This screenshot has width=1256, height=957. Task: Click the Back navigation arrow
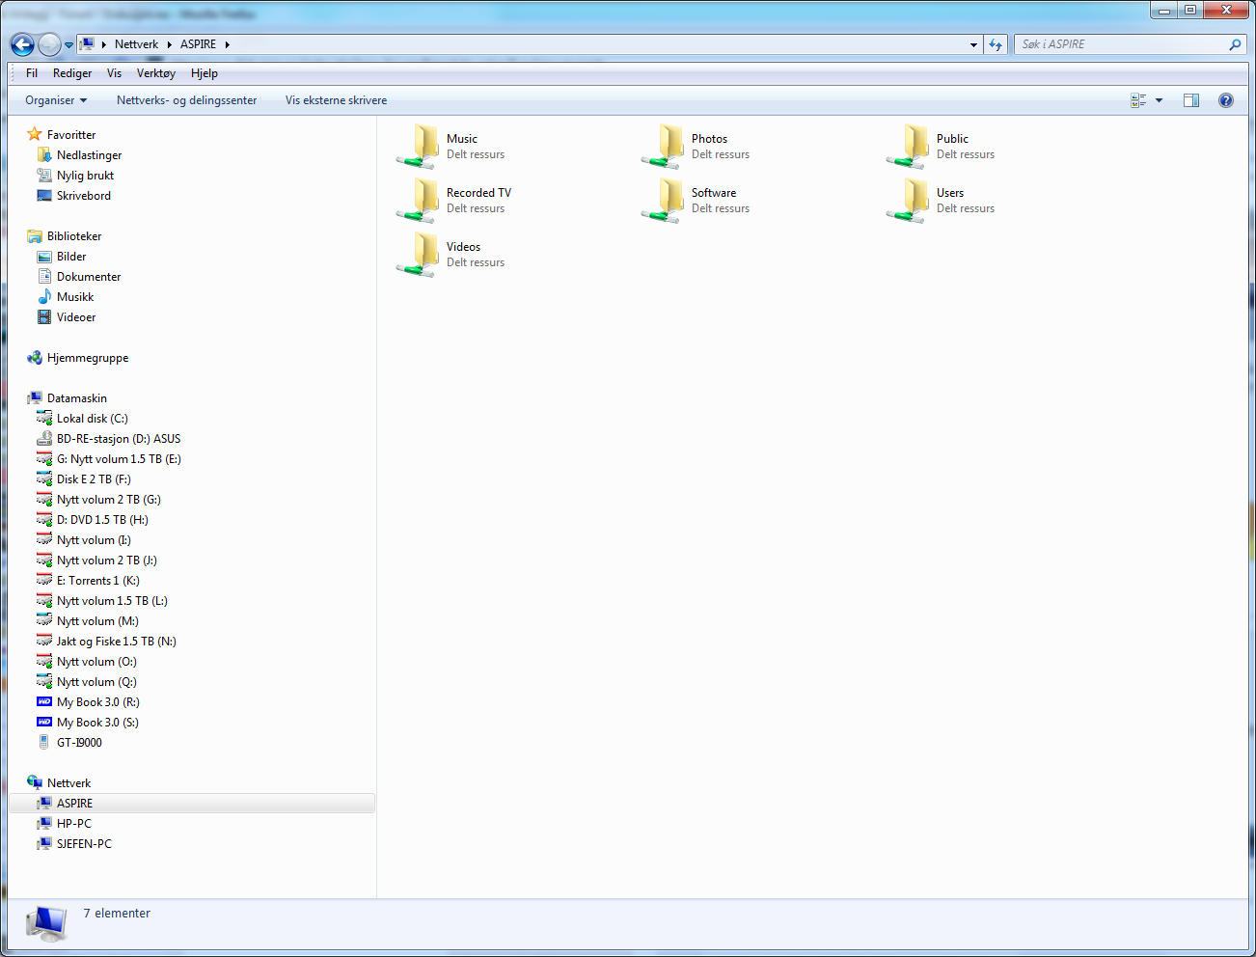point(22,44)
